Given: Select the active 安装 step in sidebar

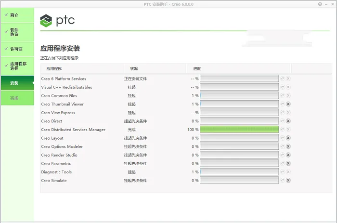Looking at the screenshot, I should click(x=17, y=83).
